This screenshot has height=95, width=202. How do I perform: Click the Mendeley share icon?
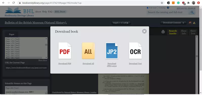pos(190,23)
